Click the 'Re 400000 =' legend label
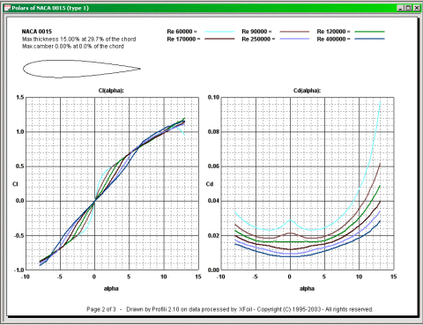 pos(333,39)
